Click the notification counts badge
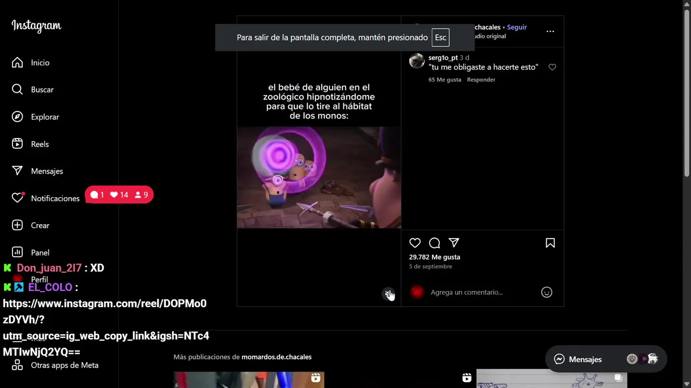This screenshot has width=691, height=388. 119,195
